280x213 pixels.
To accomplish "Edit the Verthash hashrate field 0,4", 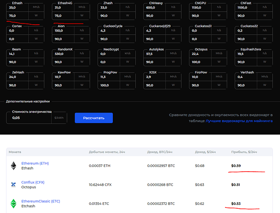I will (246, 77).
